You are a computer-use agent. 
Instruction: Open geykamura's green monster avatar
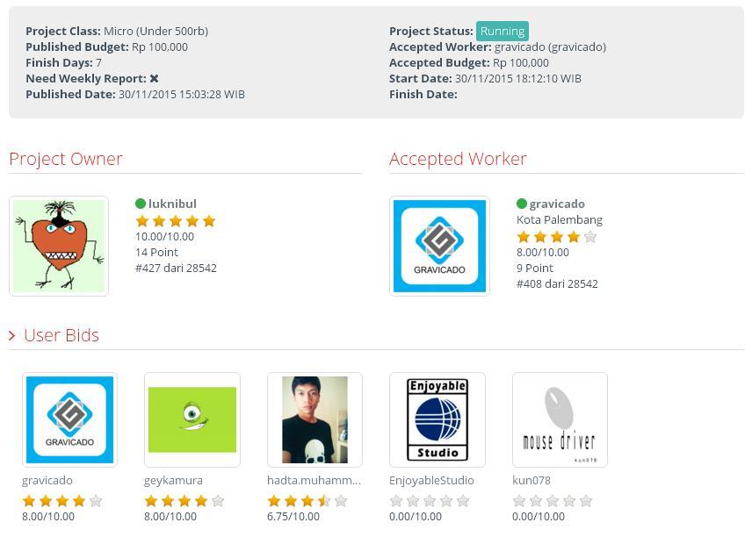click(192, 419)
